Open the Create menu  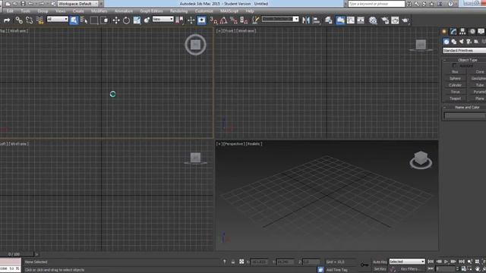pos(78,11)
